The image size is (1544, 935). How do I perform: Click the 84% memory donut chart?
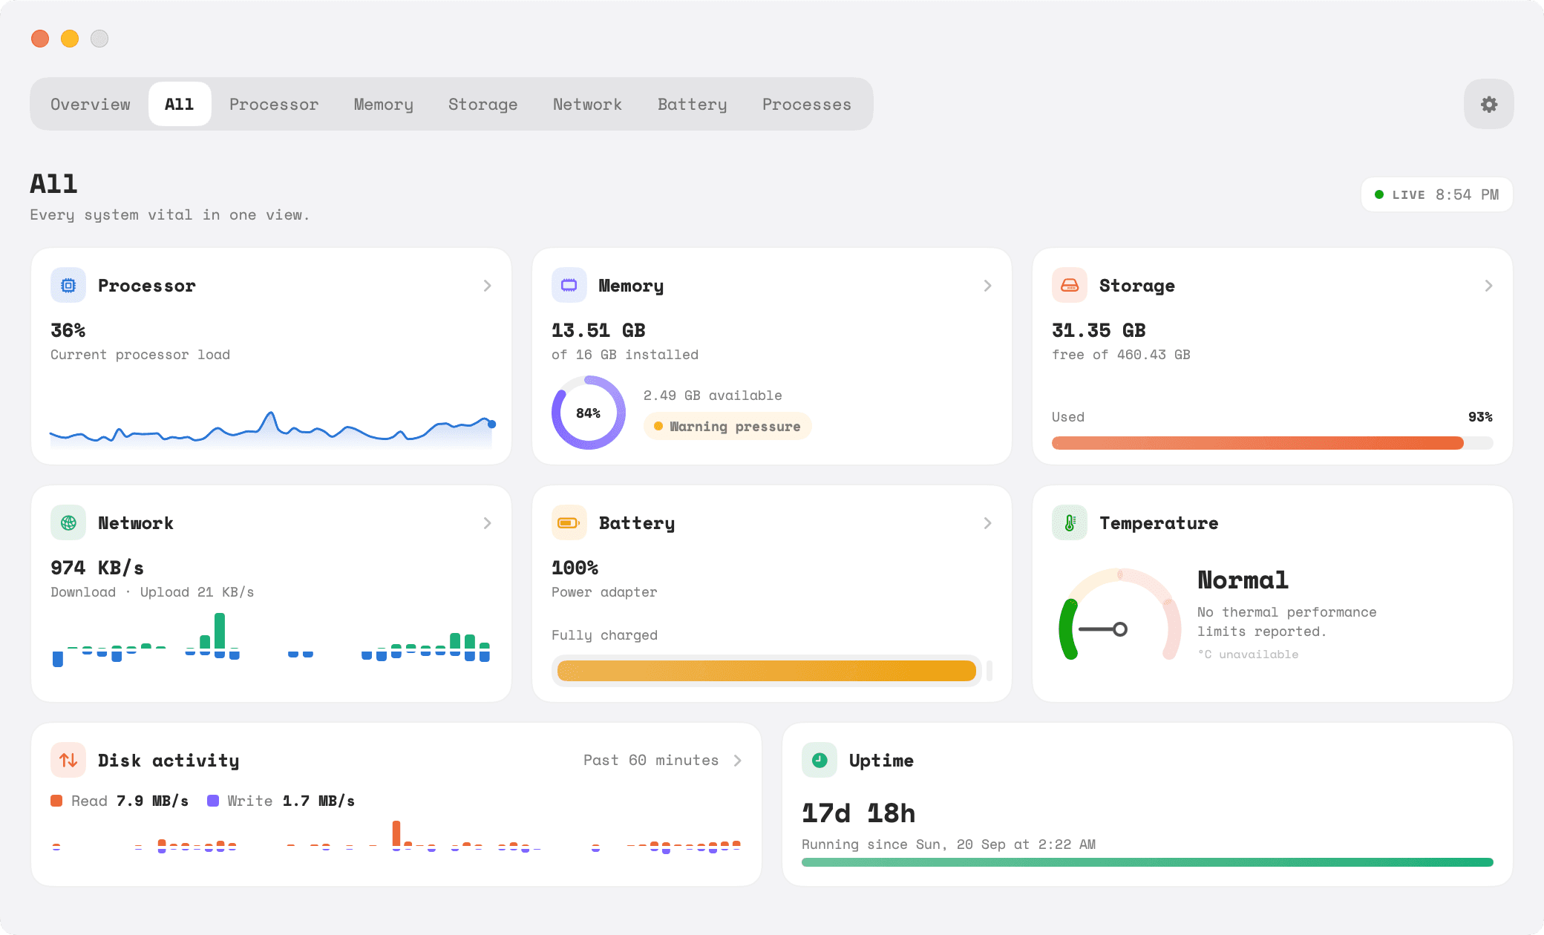(x=589, y=413)
